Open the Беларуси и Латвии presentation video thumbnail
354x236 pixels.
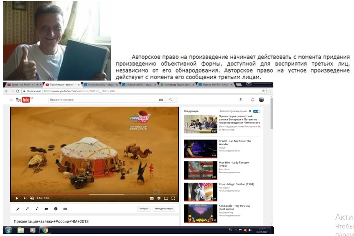pyautogui.click(x=201, y=124)
